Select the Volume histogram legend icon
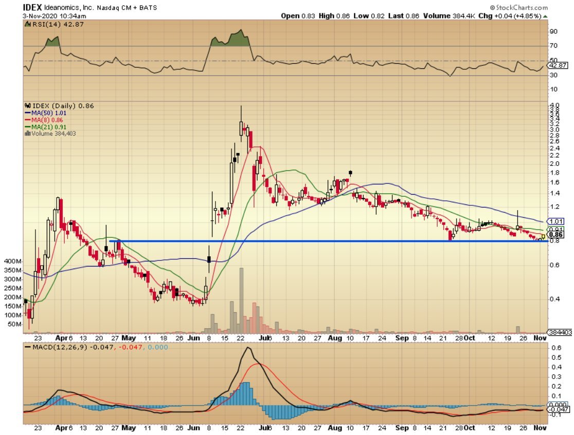The width and height of the screenshot is (574, 435). click(x=27, y=132)
